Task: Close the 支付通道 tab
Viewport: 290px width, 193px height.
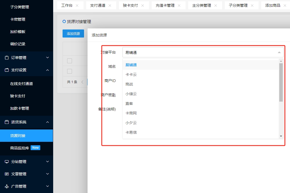Action: [110, 6]
